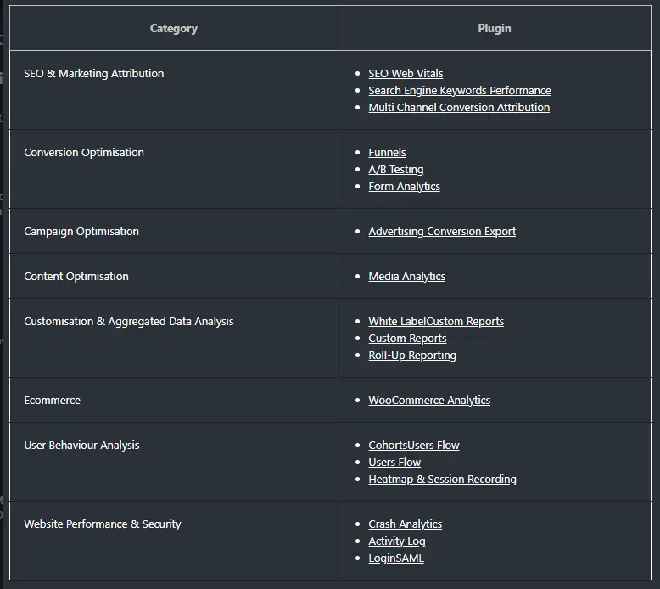The width and height of the screenshot is (660, 589).
Task: Open the Funnels plugin link
Action: (387, 153)
